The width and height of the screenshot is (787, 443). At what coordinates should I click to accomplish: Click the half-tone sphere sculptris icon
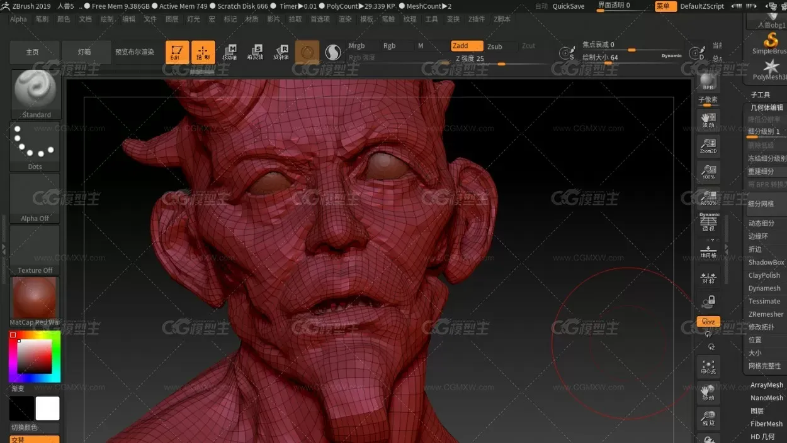tap(333, 52)
